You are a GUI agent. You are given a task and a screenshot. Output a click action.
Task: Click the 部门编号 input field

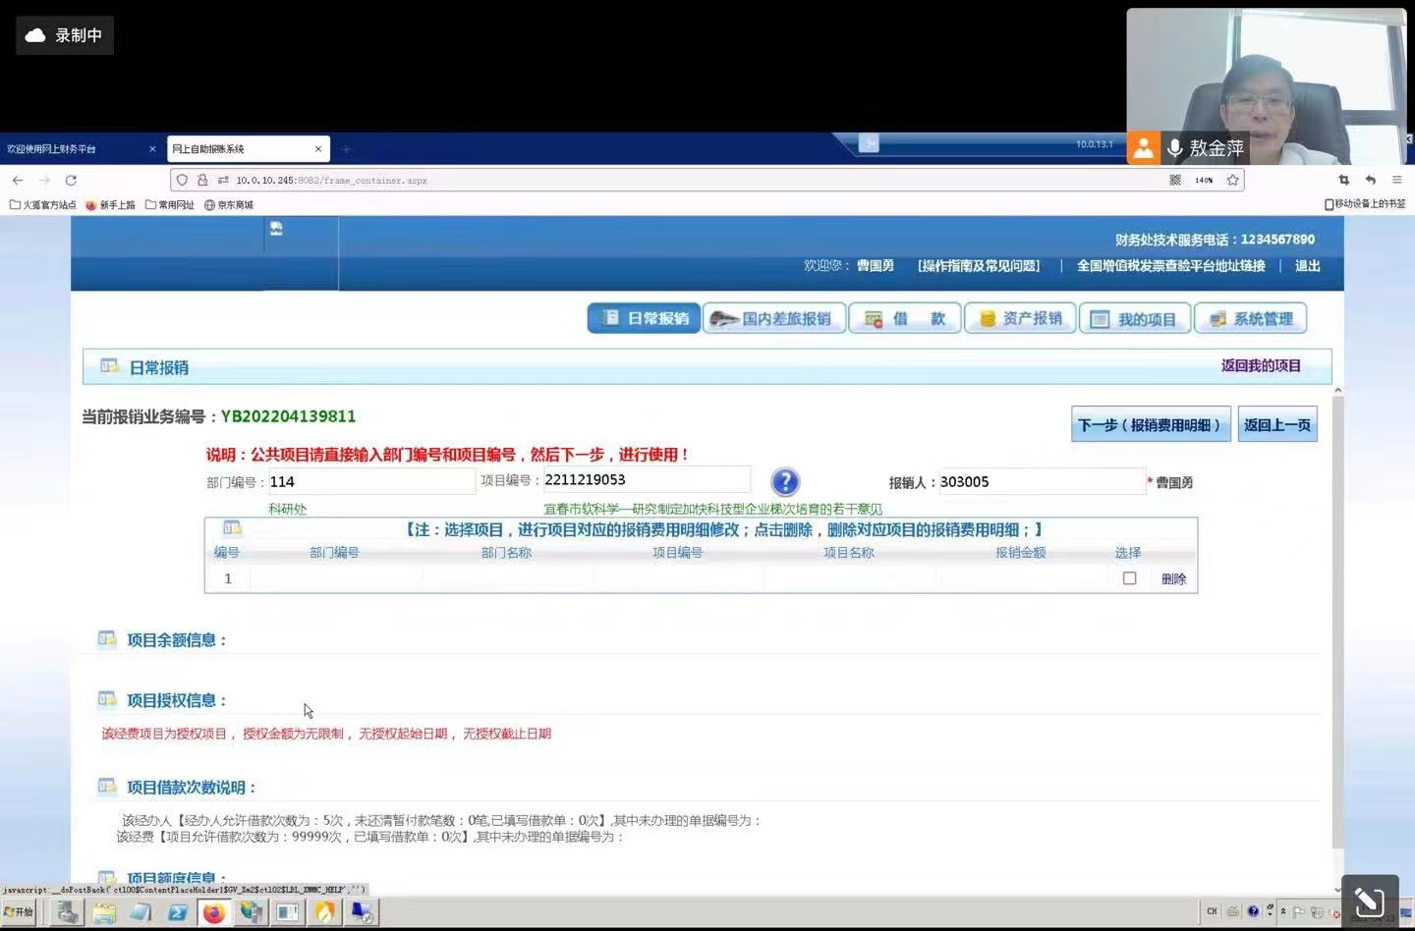[x=370, y=481]
